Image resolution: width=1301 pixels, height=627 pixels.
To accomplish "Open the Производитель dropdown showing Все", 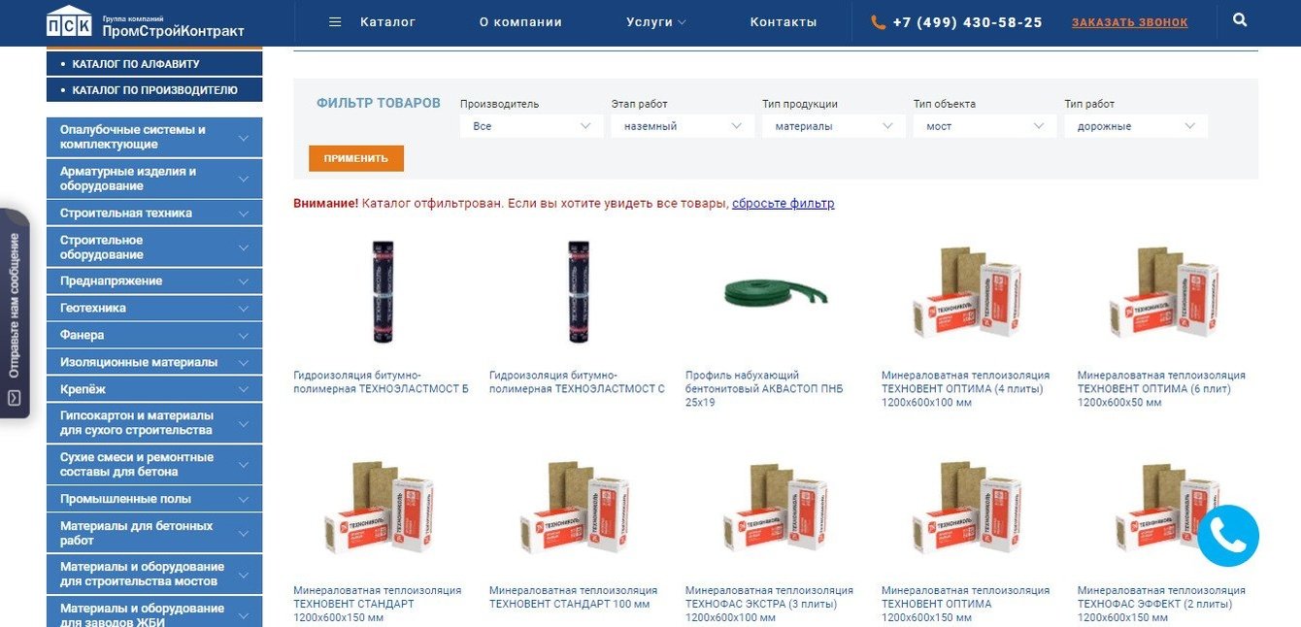I will (x=531, y=126).
